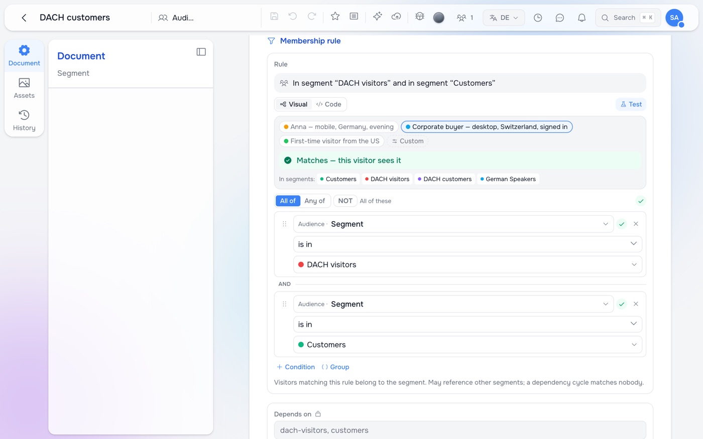
Task: Switch rule editor to Visual mode
Action: point(294,104)
